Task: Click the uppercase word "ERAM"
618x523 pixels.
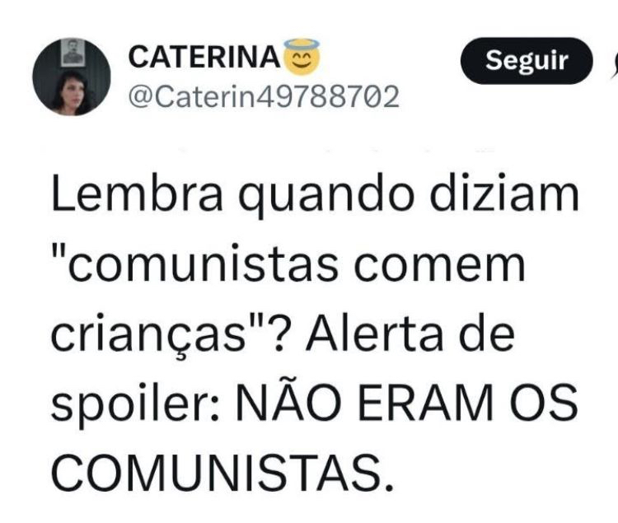Action: pyautogui.click(x=426, y=404)
